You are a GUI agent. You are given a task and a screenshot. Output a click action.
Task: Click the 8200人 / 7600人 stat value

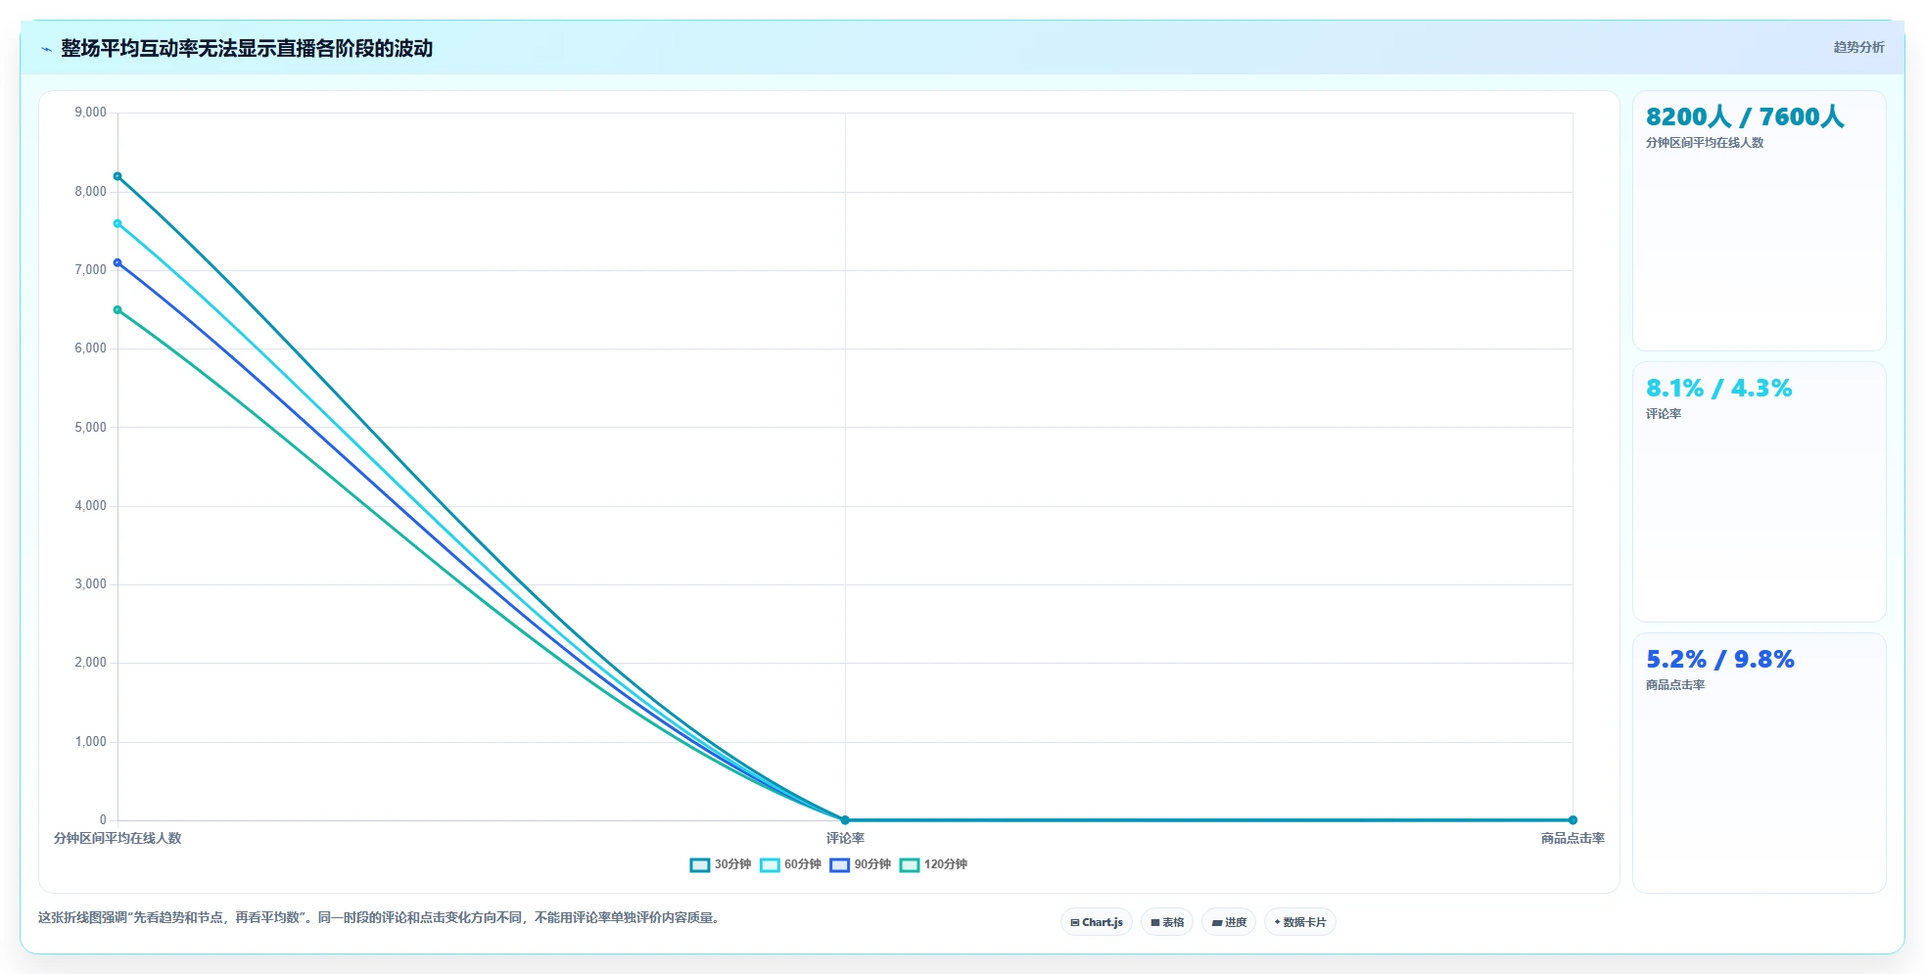(x=1745, y=117)
